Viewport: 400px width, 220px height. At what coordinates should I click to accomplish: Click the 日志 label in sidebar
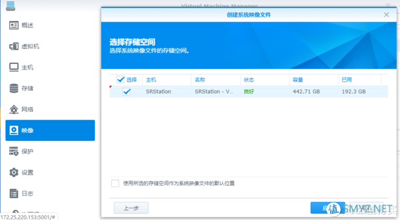27,194
